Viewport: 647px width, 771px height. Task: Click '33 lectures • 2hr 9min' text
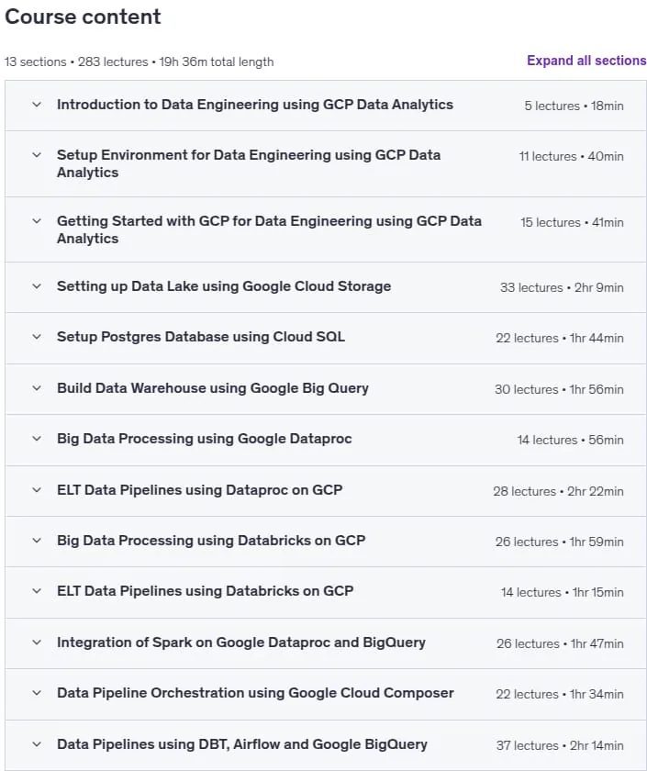[562, 287]
